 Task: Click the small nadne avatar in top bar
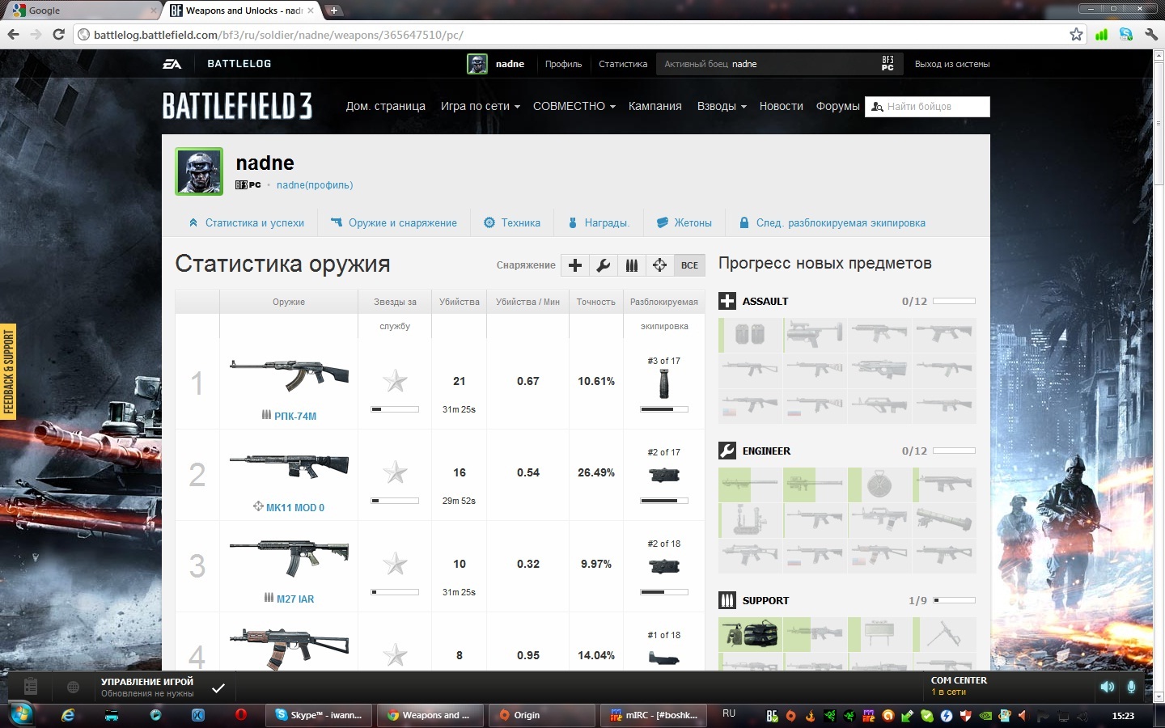click(x=477, y=64)
